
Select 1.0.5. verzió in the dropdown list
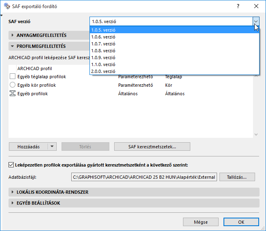[x=174, y=30]
